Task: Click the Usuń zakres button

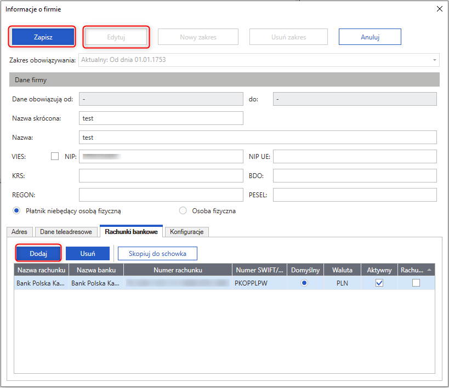Action: click(x=288, y=37)
